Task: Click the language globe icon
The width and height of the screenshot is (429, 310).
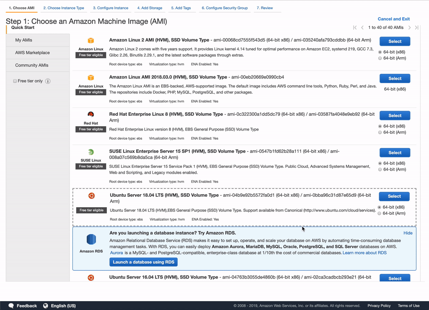Action: pos(46,306)
